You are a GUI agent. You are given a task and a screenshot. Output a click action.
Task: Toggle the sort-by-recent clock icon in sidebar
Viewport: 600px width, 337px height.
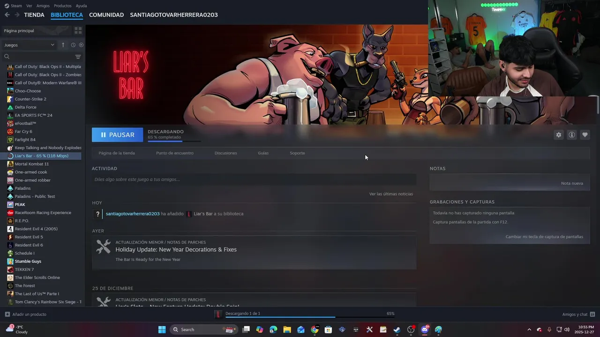(73, 45)
